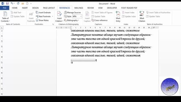Click Update Table in Table of Authorities group

click(x=153, y=16)
